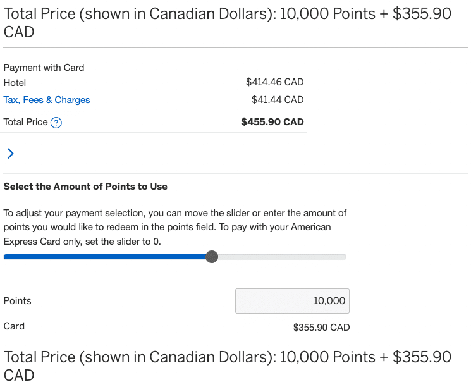Click the Total Price help question mark icon
The height and width of the screenshot is (387, 471).
56,123
